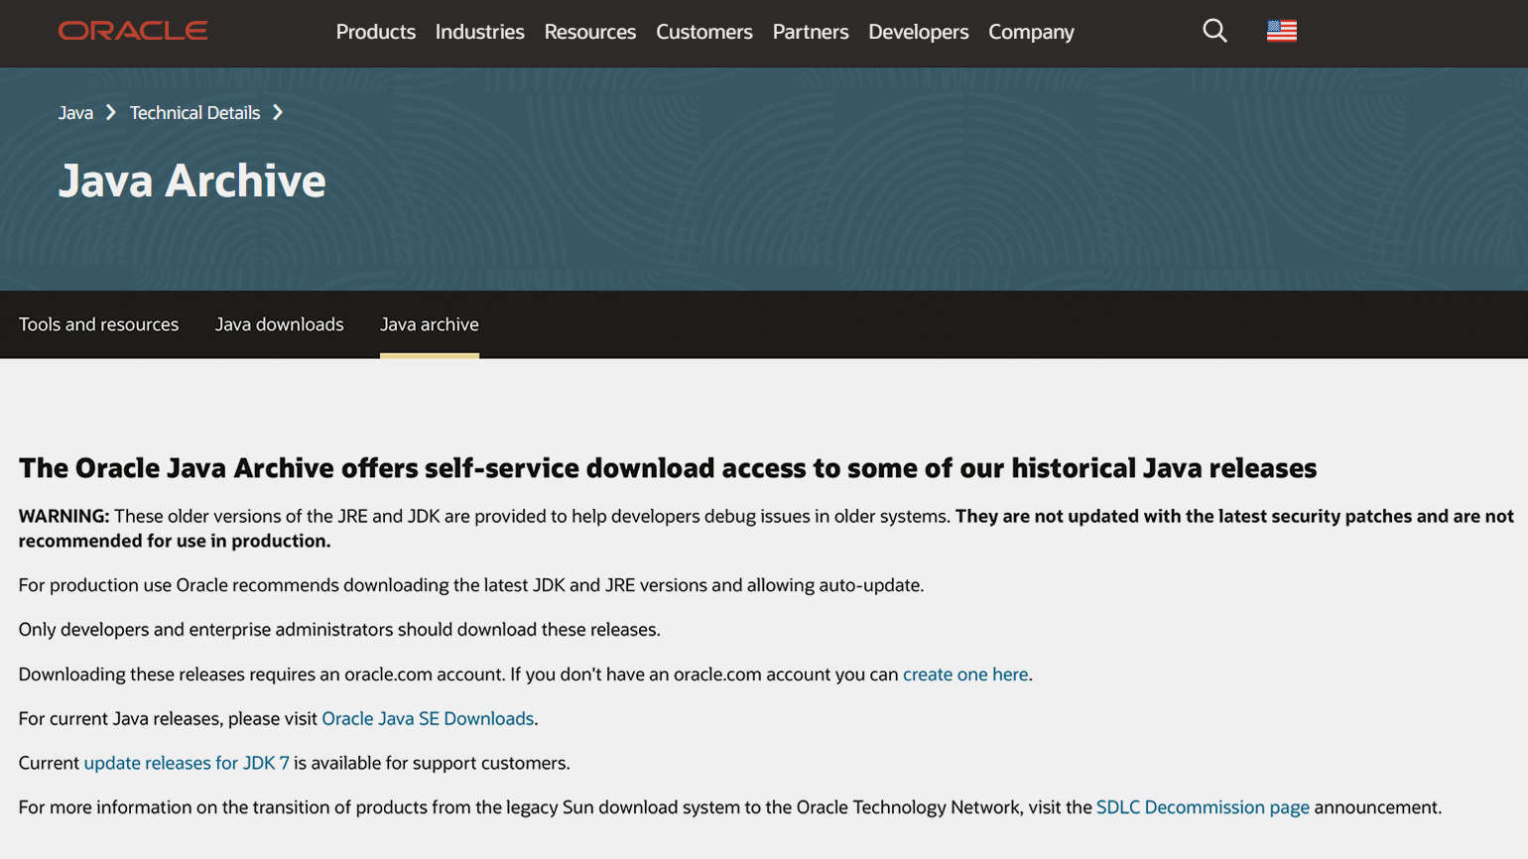1528x859 pixels.
Task: Click the Oracle logo
Action: click(133, 31)
